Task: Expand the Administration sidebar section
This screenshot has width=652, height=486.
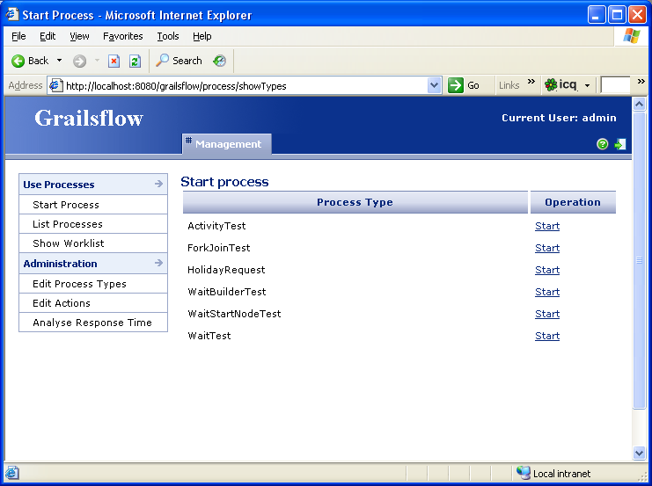Action: [x=158, y=264]
